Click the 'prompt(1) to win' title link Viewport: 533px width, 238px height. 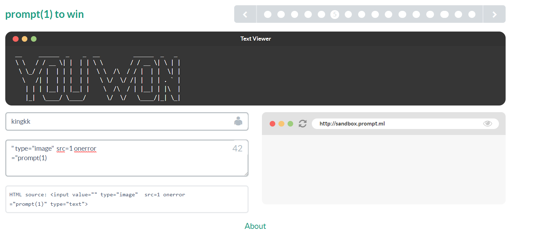[x=45, y=14]
